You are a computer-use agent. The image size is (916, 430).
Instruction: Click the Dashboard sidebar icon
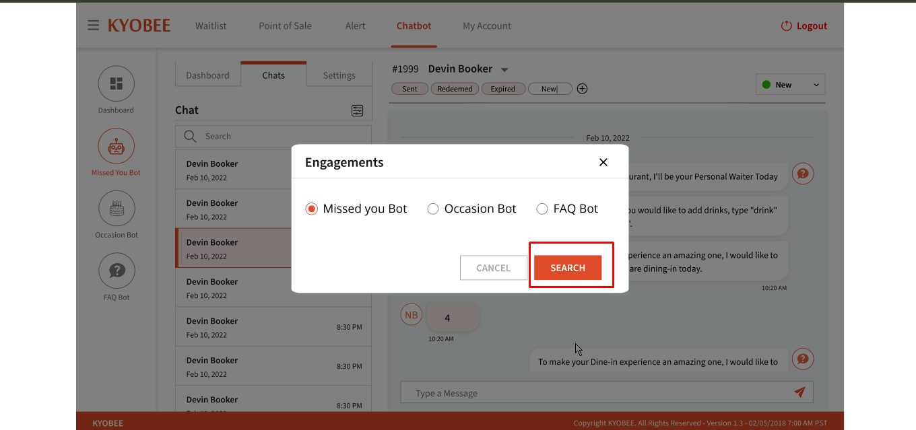coord(117,83)
